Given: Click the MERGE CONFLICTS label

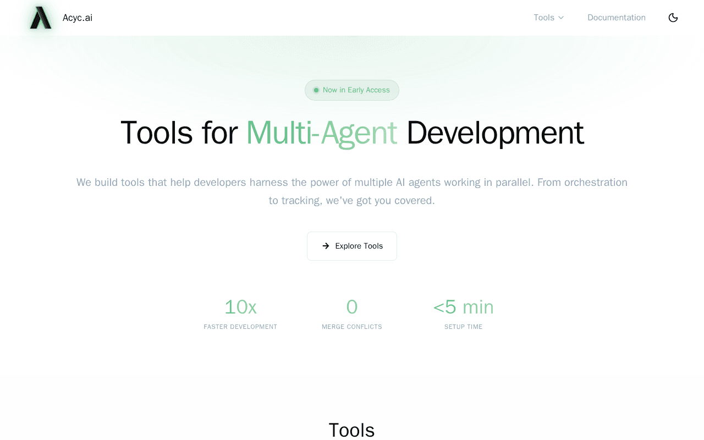Looking at the screenshot, I should (x=352, y=327).
